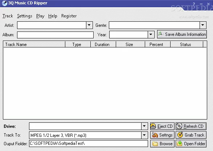Expand the Drive dropdown arrow

click(x=144, y=126)
